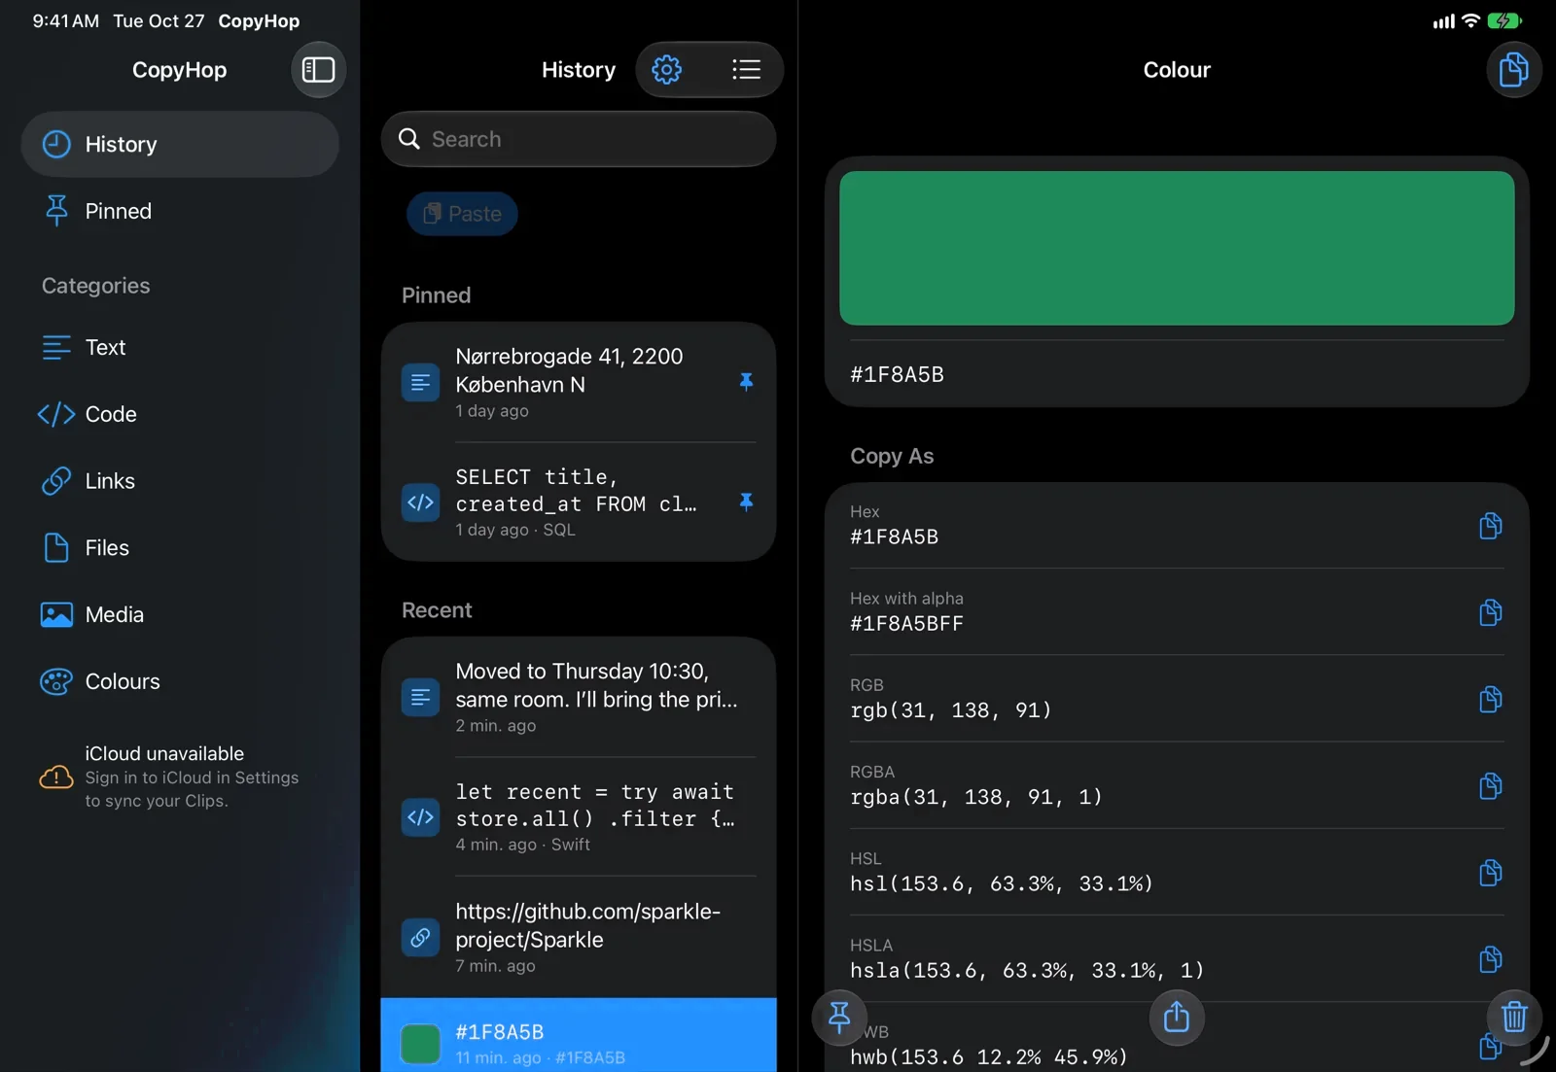Copy the colour clip with the top-right icon
1556x1072 pixels.
(x=1513, y=70)
